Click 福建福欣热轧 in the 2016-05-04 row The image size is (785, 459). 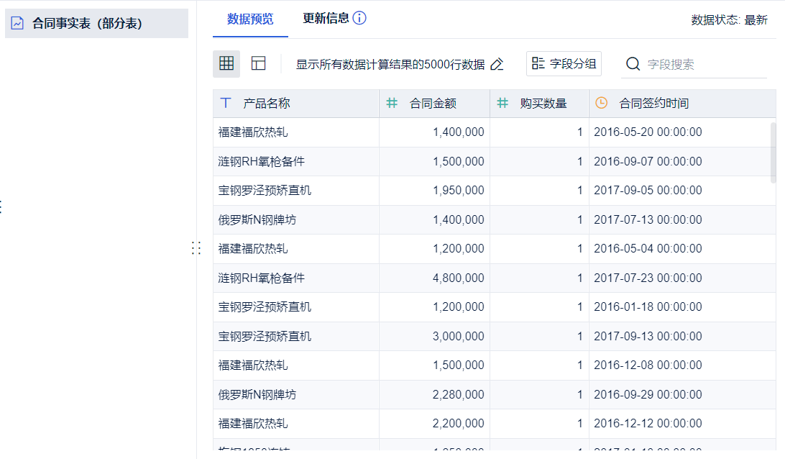pos(253,248)
